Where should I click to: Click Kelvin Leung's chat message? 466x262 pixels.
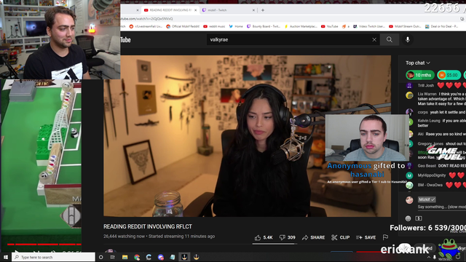pos(435,123)
